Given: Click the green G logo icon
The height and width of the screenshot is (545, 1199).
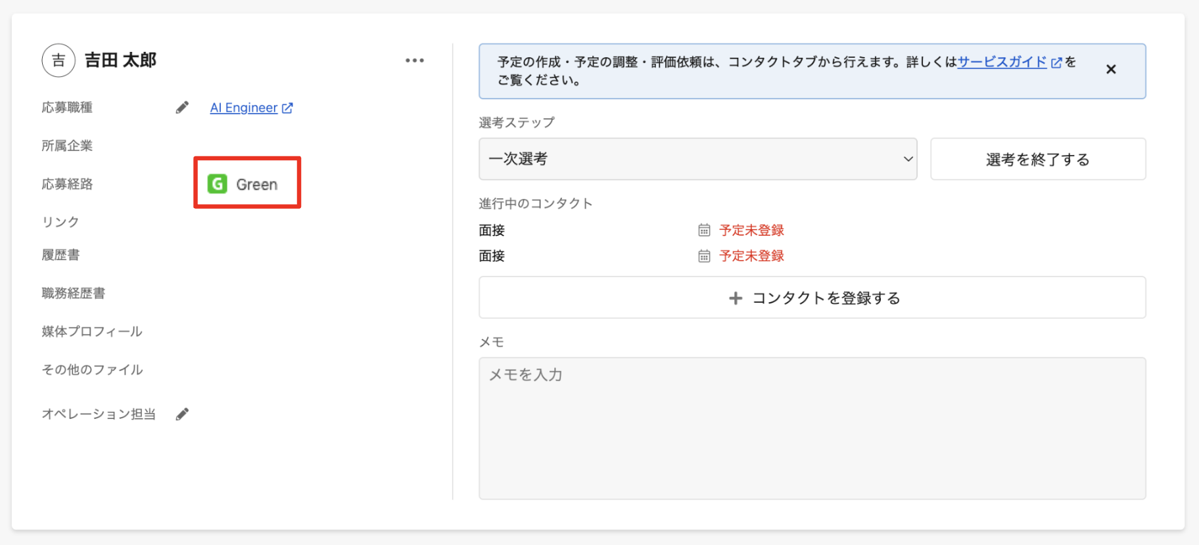Looking at the screenshot, I should click(217, 184).
